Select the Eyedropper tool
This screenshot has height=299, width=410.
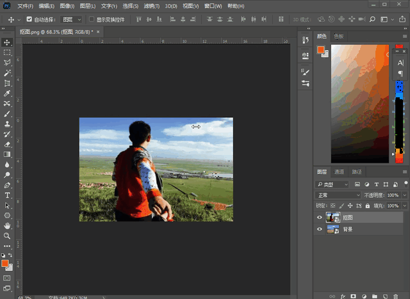click(x=7, y=93)
